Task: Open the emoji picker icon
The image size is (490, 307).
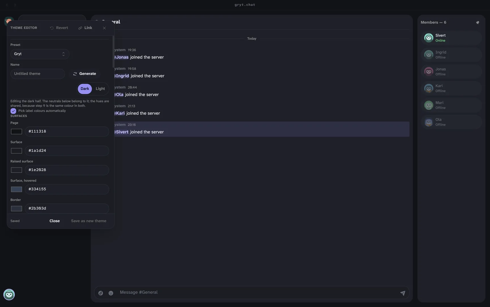Action: coord(111,293)
